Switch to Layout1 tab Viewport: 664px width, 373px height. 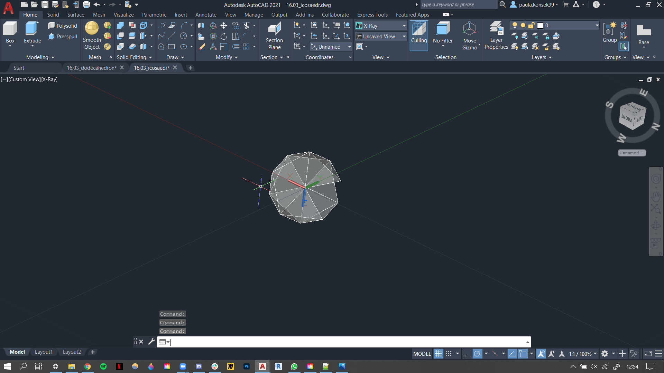click(44, 352)
